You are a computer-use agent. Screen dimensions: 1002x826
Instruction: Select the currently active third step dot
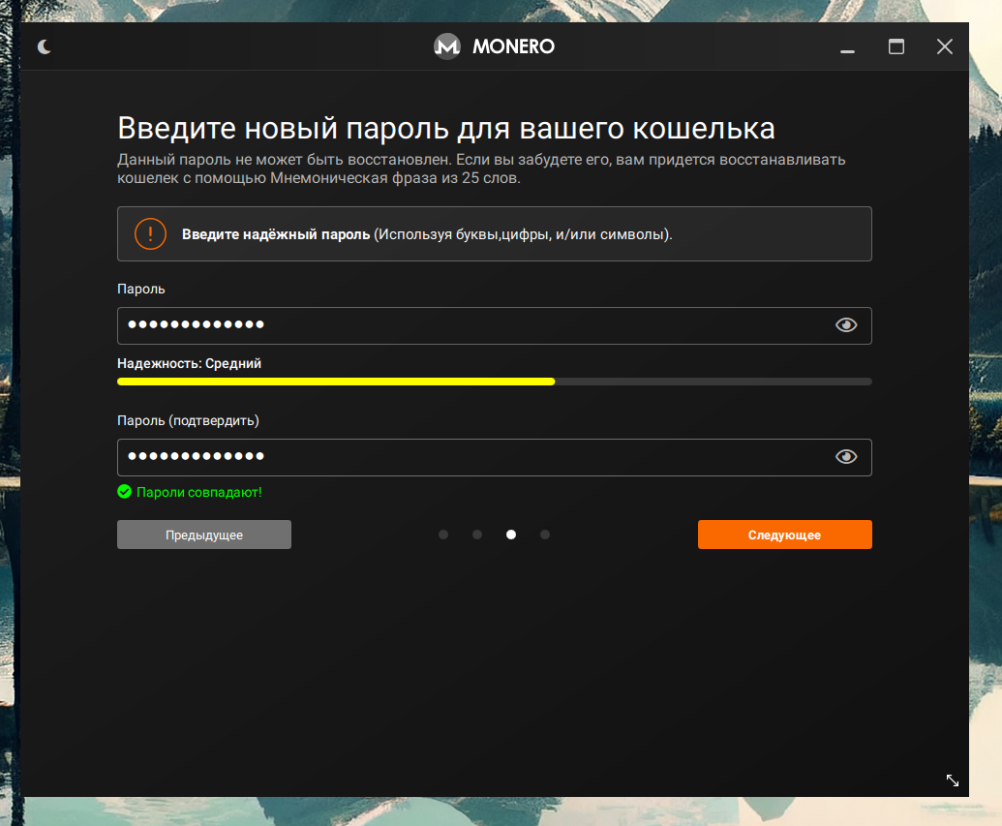(511, 534)
